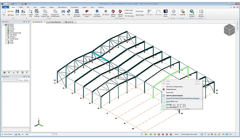Click the License Manager icon

click(x=201, y=13)
